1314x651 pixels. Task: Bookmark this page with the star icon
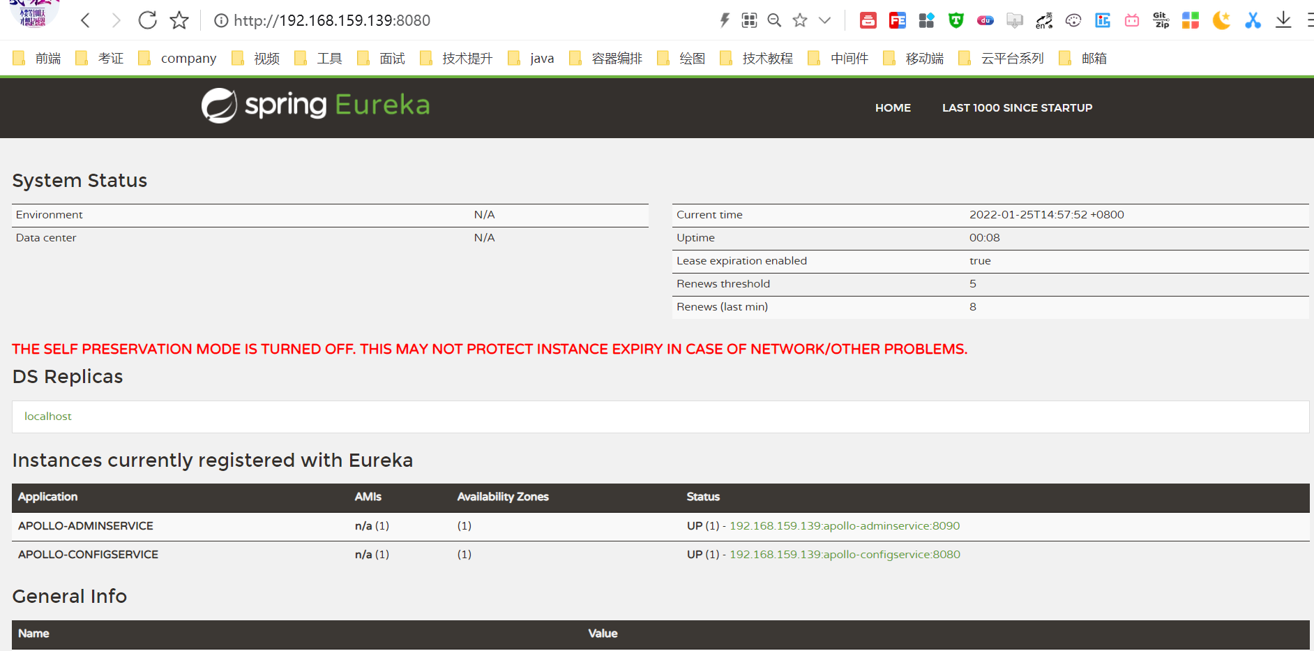pos(179,20)
